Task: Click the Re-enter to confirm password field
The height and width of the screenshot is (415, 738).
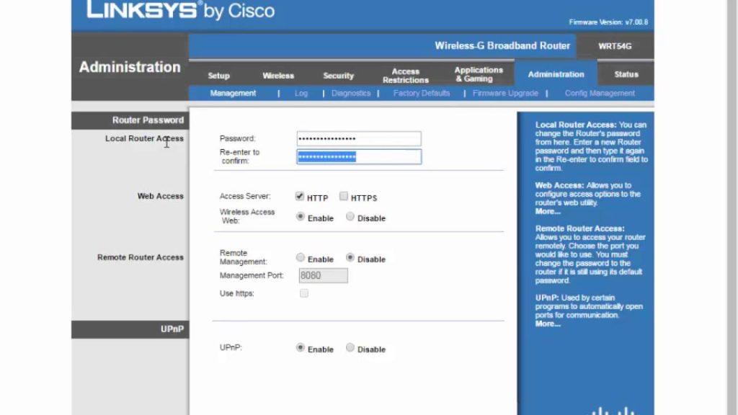Action: coord(359,156)
